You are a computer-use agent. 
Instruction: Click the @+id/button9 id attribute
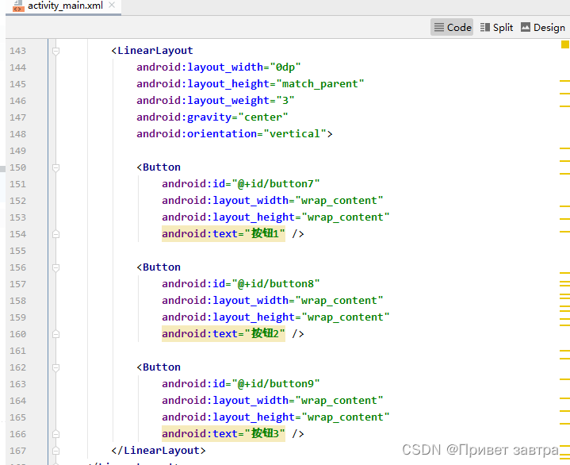[241, 384]
